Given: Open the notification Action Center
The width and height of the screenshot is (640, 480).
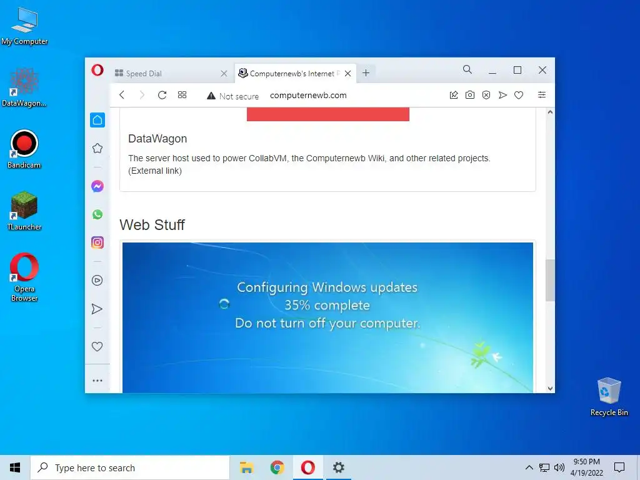Looking at the screenshot, I should pyautogui.click(x=619, y=467).
